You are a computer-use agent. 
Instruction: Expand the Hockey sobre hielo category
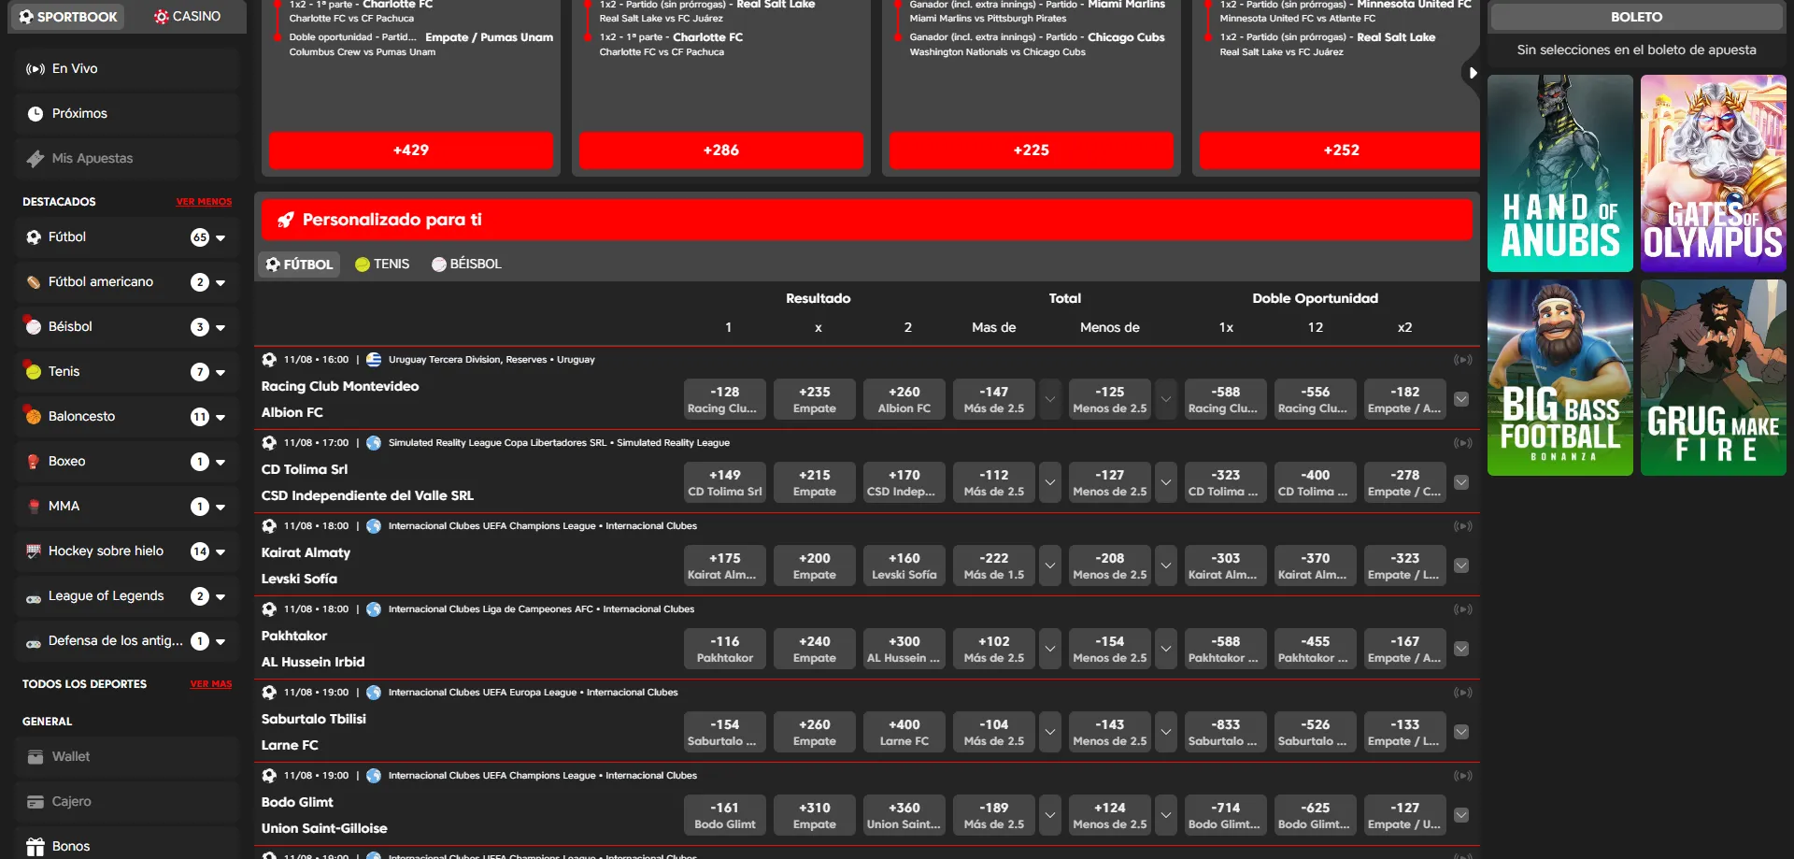coord(221,552)
